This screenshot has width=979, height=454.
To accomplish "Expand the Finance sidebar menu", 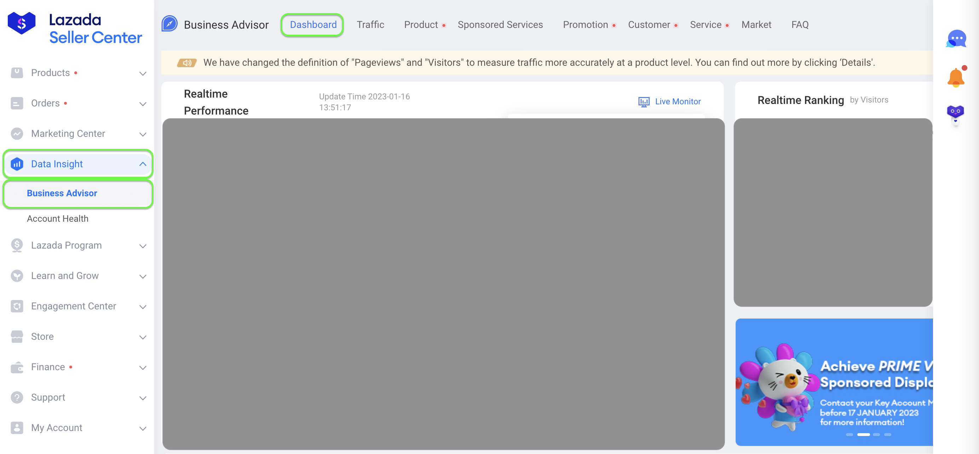I will point(143,367).
